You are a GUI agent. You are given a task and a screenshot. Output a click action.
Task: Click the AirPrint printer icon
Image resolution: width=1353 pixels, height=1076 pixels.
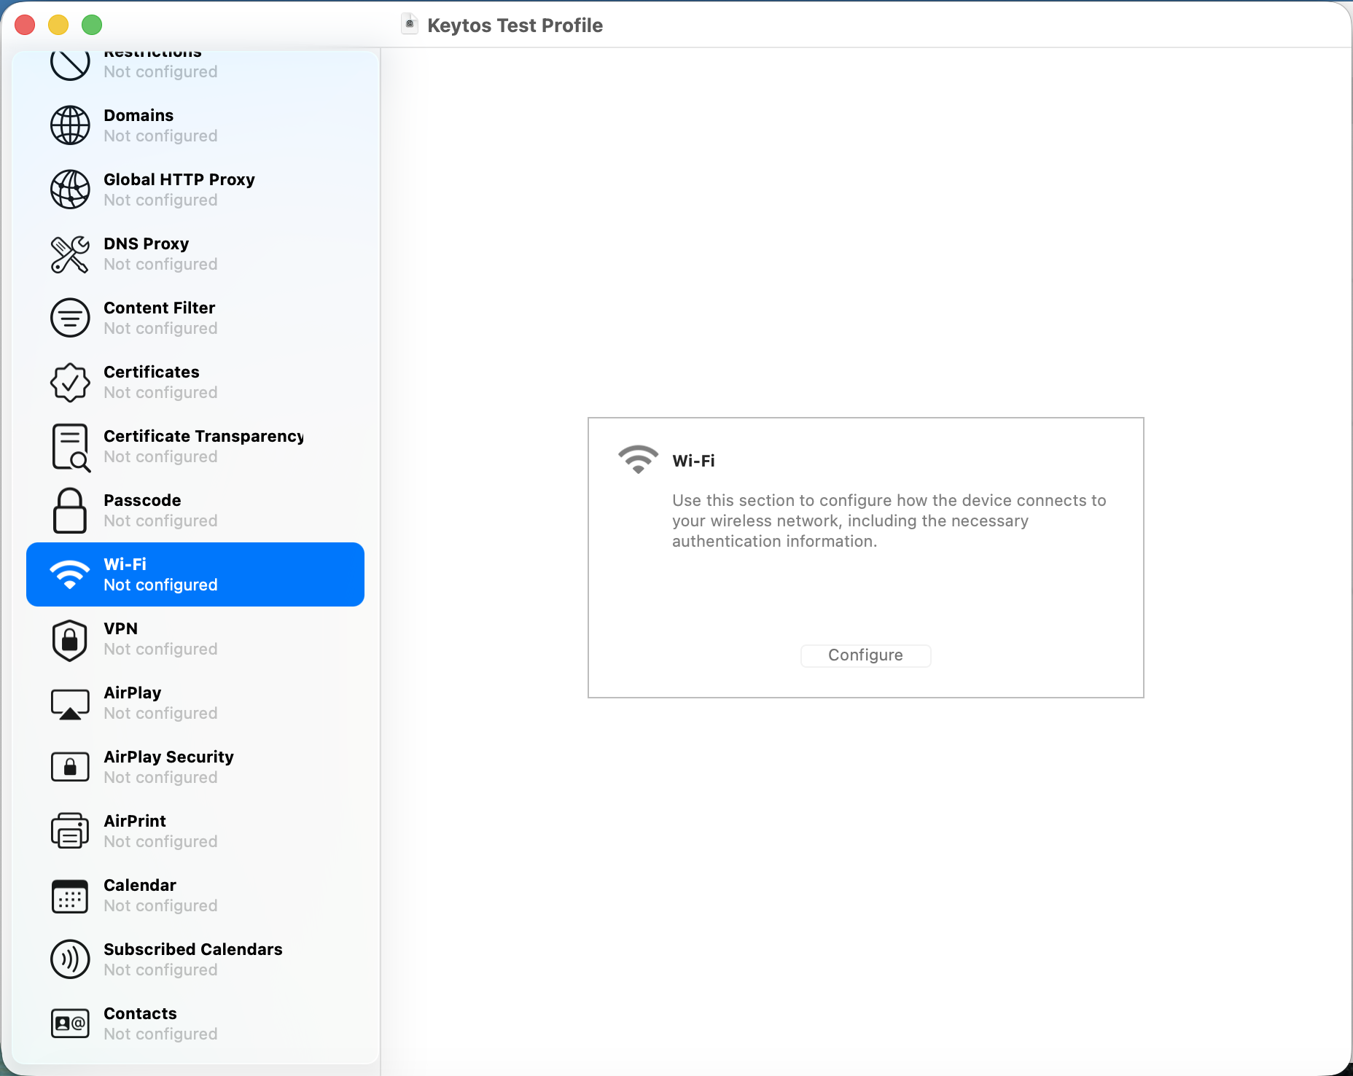click(x=70, y=831)
